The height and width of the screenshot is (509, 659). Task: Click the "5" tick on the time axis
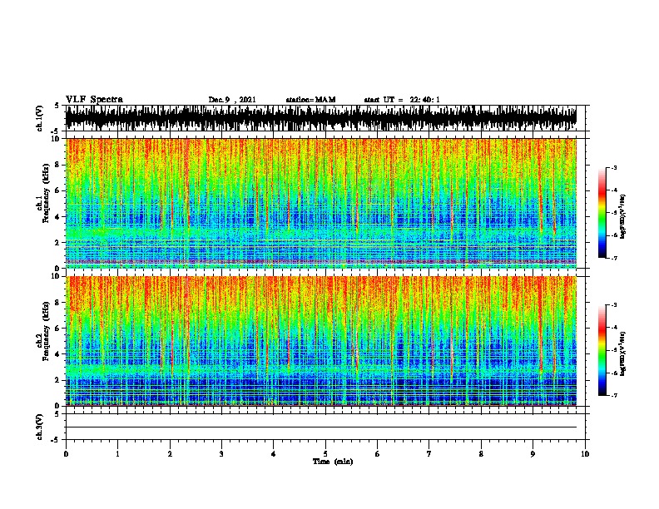tap(325, 454)
